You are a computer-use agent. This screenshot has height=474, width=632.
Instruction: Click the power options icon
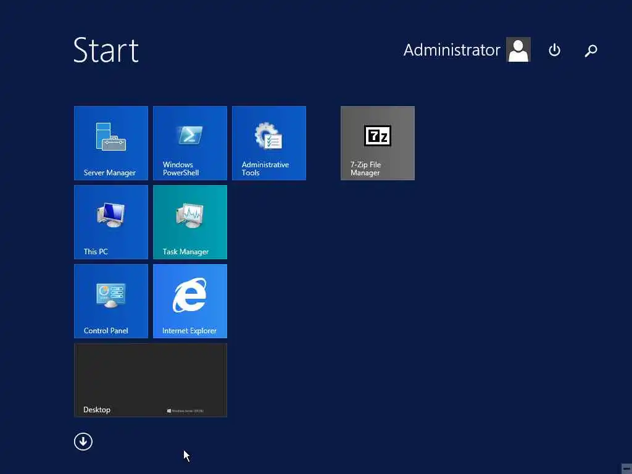click(554, 50)
